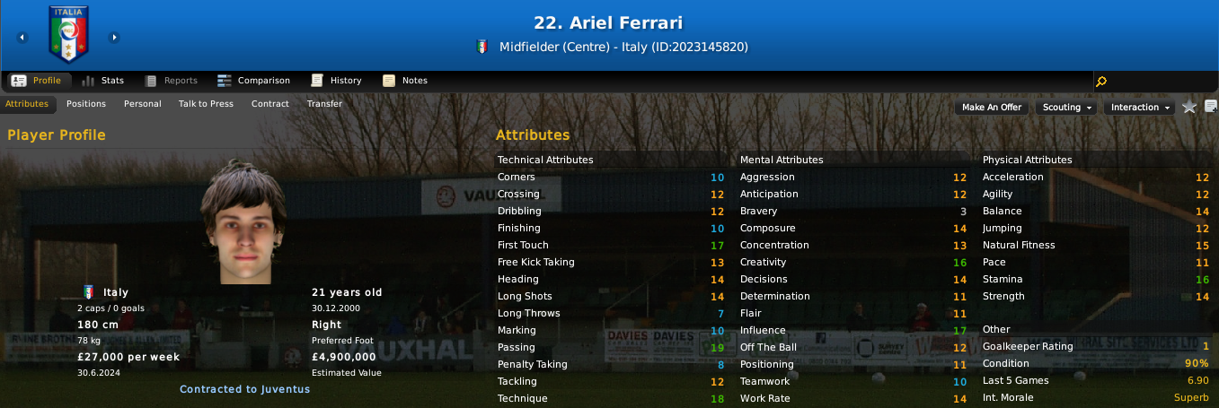Click the Italian flag in header
The height and width of the screenshot is (408, 1219).
click(481, 47)
